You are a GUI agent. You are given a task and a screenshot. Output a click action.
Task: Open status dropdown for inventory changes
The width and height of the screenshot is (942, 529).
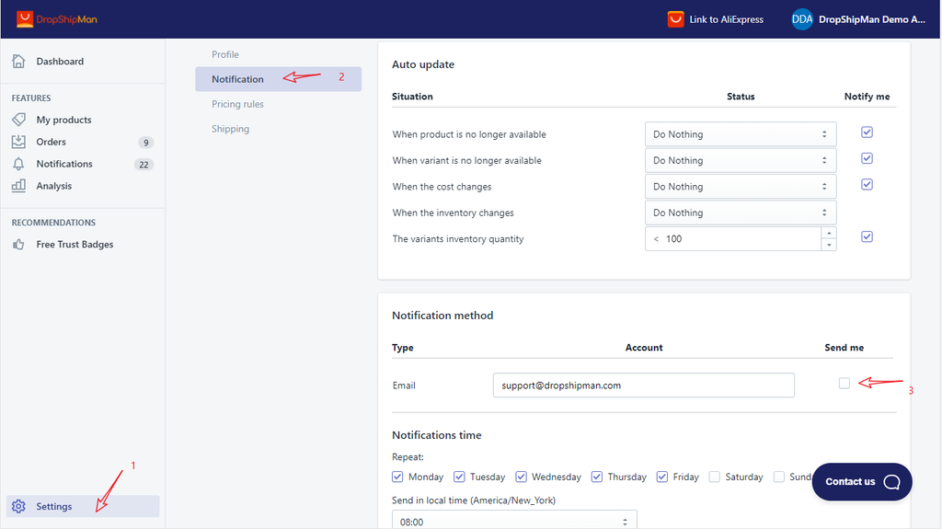click(x=741, y=213)
